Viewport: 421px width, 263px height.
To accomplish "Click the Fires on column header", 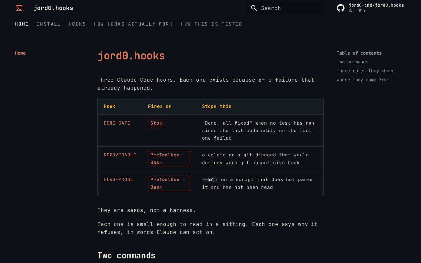I will (x=160, y=106).
